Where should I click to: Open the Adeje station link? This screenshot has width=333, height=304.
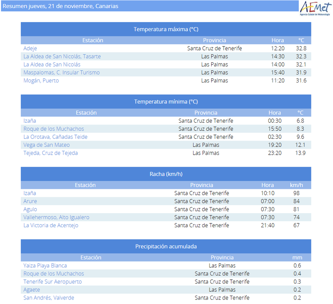[x=30, y=48]
